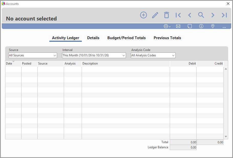Add a new account with plus icon
This screenshot has width=233, height=158.
pyautogui.click(x=143, y=15)
